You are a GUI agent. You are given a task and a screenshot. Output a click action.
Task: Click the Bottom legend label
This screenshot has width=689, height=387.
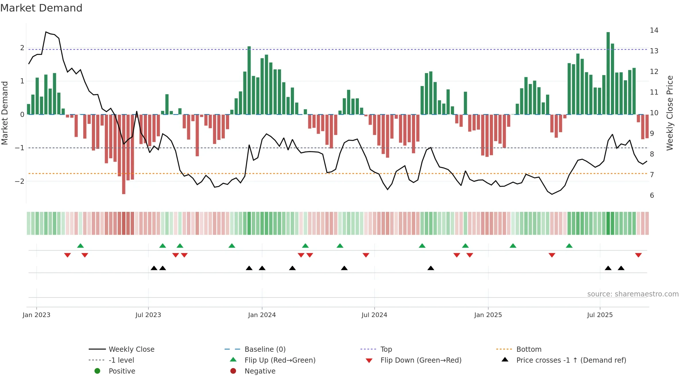tap(529, 349)
